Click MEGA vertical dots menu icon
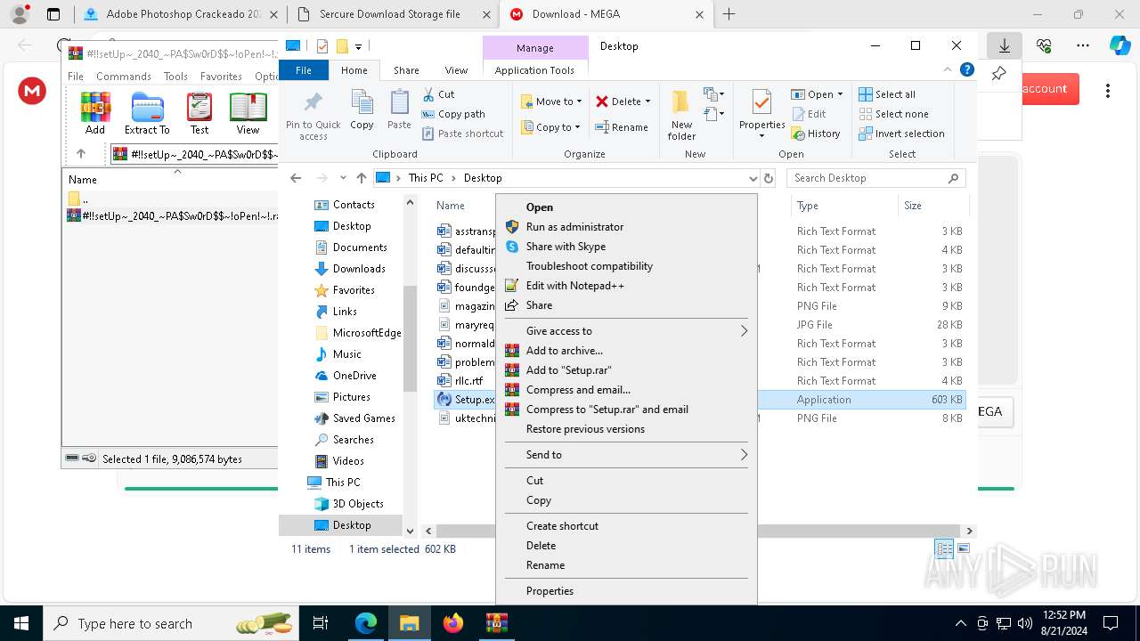The width and height of the screenshot is (1140, 641). click(1108, 90)
